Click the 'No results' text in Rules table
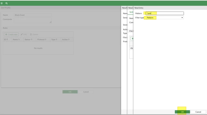The height and width of the screenshot is (115, 207). [x=38, y=48]
